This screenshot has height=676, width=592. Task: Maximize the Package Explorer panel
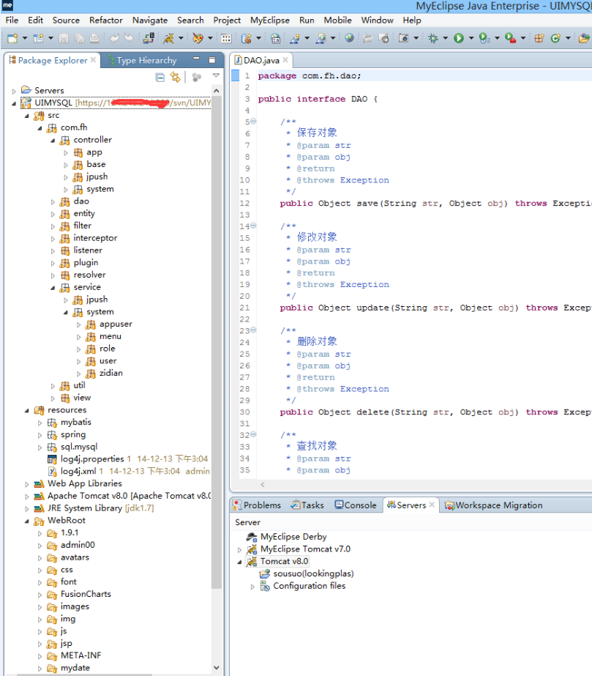point(212,59)
